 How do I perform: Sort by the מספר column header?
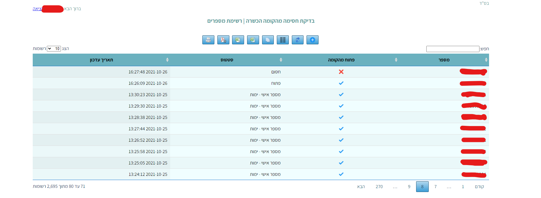click(444, 60)
